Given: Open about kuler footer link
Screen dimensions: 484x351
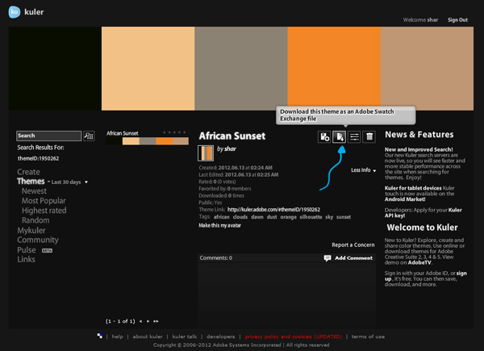Looking at the screenshot, I should coord(148,336).
